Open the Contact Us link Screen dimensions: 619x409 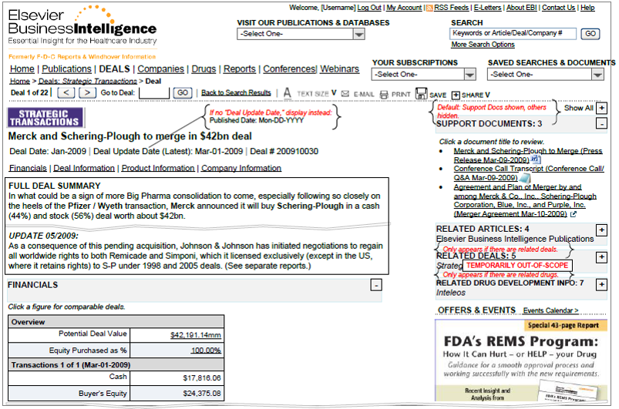point(559,8)
